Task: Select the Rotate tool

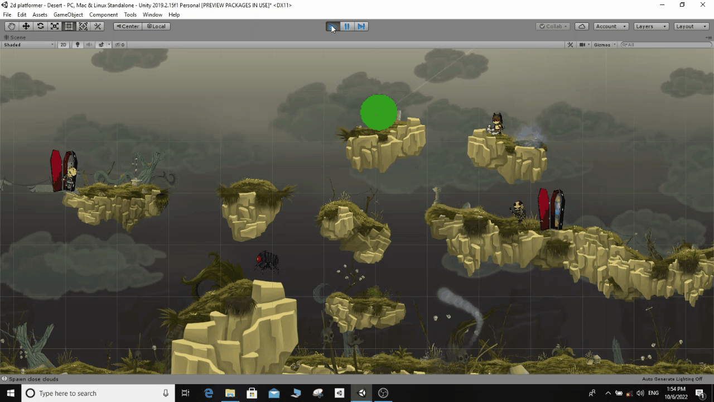Action: (x=40, y=26)
